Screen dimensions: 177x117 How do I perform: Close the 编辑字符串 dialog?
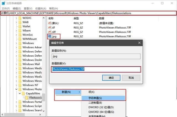tap(139, 43)
